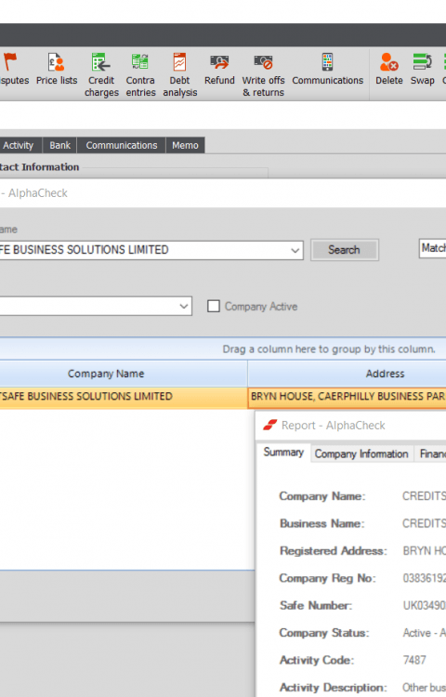Click the Search button
Image resolution: width=446 pixels, height=697 pixels.
tap(345, 250)
